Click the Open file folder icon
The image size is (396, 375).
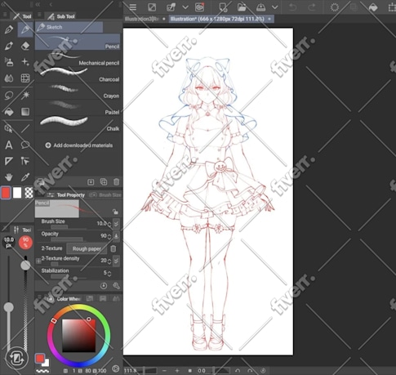(x=242, y=7)
